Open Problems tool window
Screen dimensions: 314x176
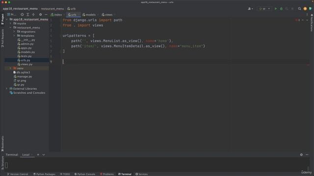pos(107,174)
